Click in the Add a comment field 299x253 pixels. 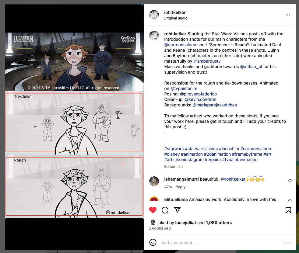(219, 243)
